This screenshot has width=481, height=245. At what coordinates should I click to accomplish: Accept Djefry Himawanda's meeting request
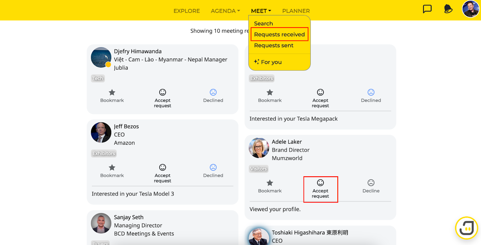163,98
